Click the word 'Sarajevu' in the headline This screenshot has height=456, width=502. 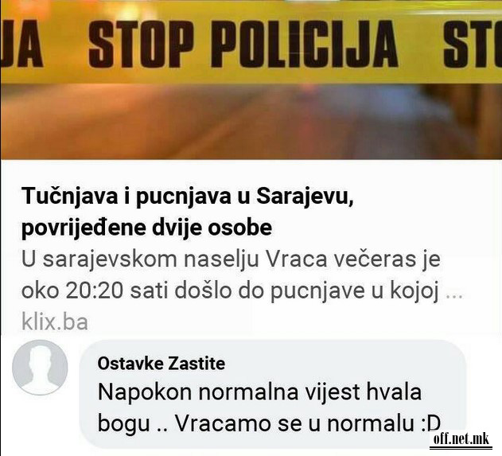click(x=305, y=197)
